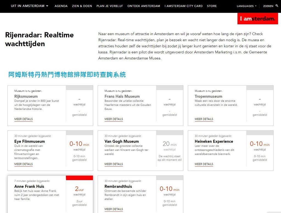Open the Languages dropdown
The height and width of the screenshot is (213, 281).
246,6
